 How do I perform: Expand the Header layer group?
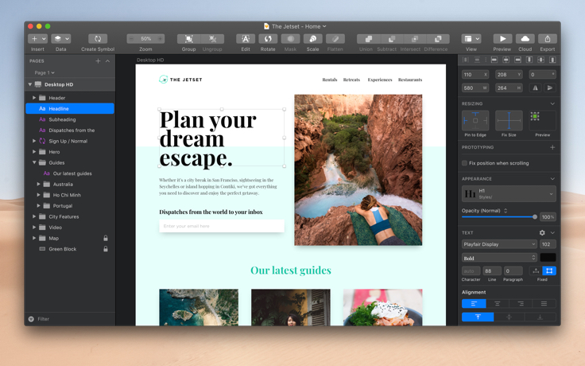[34, 98]
